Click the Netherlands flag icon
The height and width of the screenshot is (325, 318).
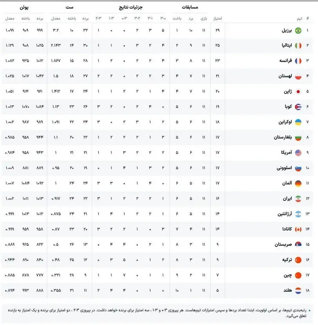298,291
